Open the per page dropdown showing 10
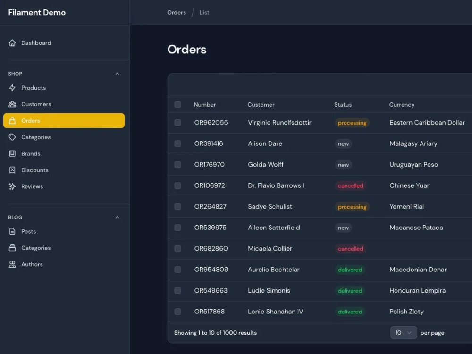The height and width of the screenshot is (354, 472). 404,333
